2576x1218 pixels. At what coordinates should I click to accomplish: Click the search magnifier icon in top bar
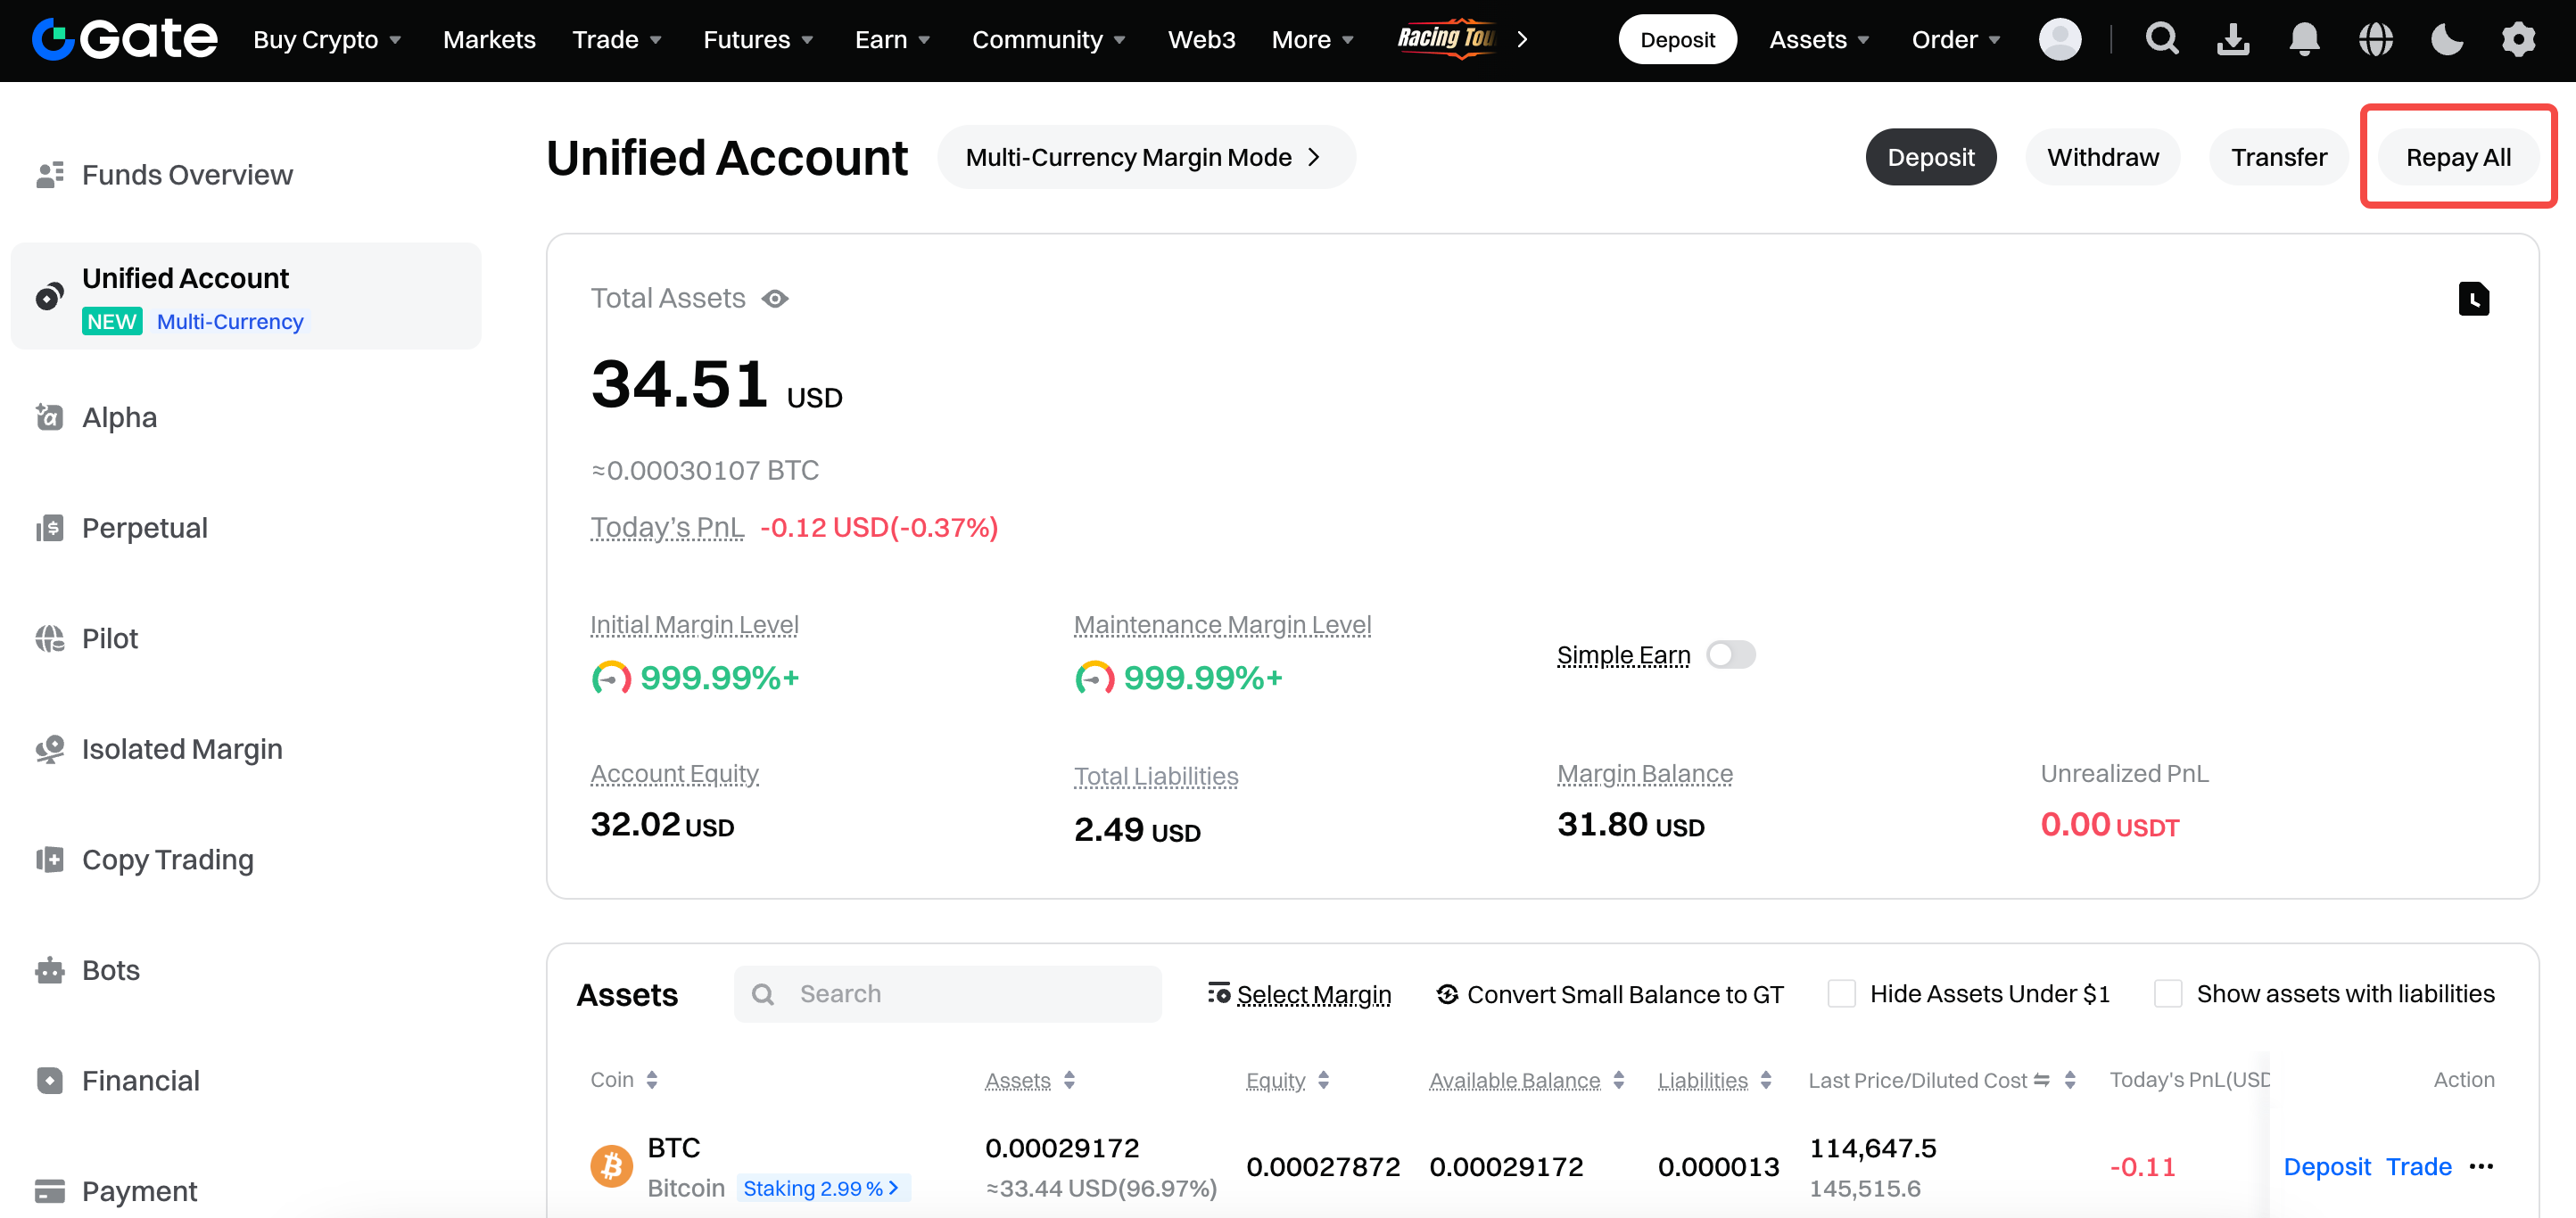2161,39
